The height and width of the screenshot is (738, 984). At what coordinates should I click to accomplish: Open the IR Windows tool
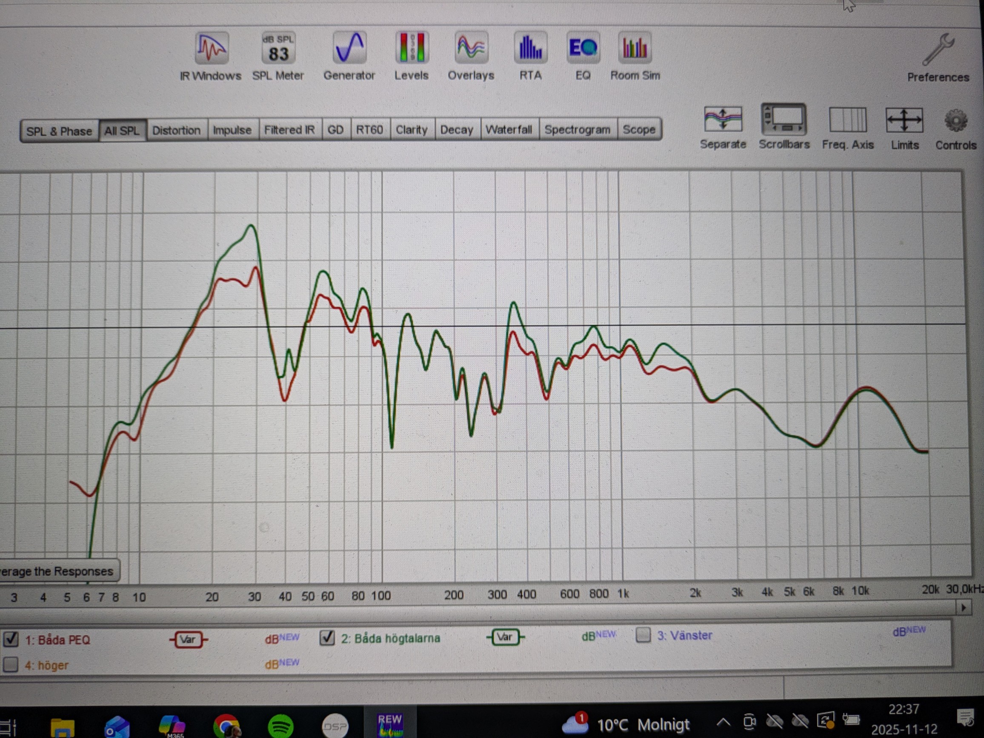(x=211, y=49)
